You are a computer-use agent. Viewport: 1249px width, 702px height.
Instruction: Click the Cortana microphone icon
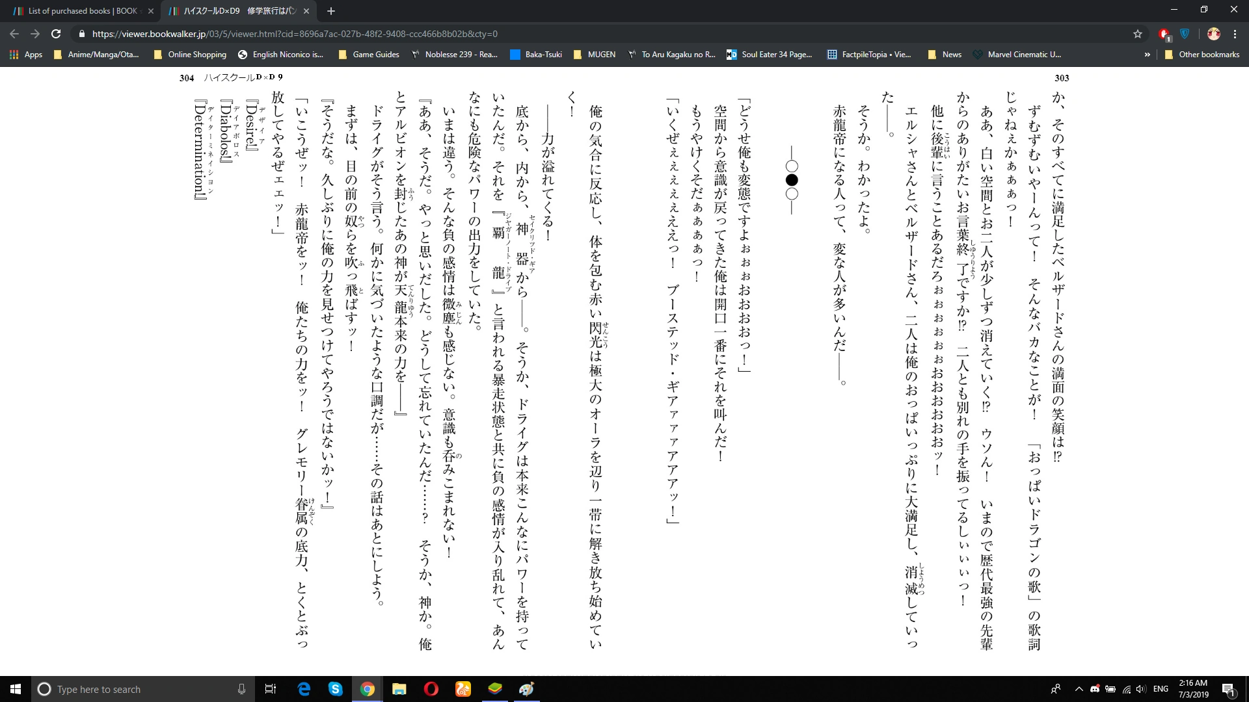pos(241,689)
